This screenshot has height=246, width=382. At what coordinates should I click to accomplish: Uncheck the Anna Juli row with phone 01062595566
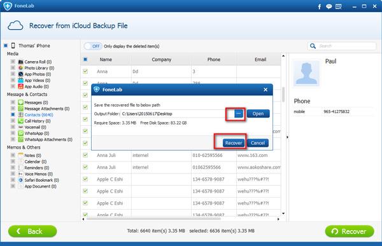(x=85, y=167)
